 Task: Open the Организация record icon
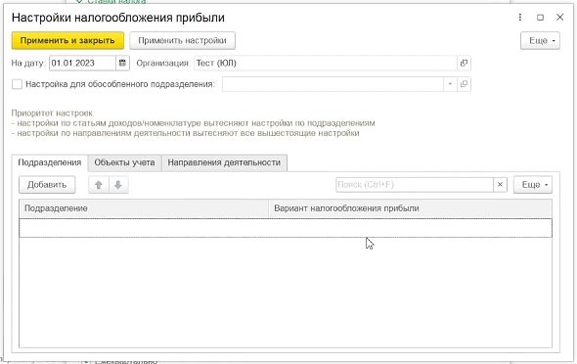(464, 63)
